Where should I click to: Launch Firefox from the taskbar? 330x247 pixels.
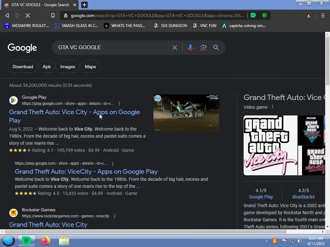click(45, 241)
